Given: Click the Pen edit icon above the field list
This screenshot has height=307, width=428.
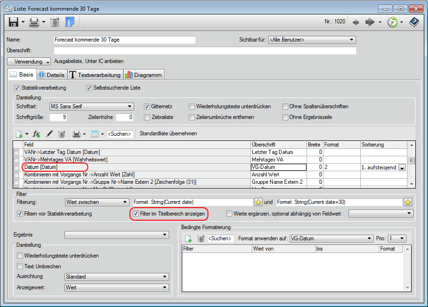Looking at the screenshot, I should [x=49, y=134].
